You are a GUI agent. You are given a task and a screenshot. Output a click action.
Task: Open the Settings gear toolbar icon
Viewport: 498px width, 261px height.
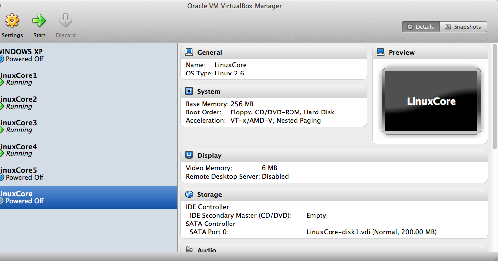coord(12,21)
